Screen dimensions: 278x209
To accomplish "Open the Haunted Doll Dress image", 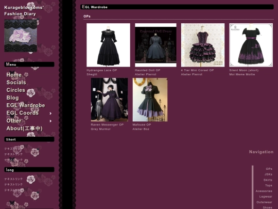I will click(x=155, y=45).
